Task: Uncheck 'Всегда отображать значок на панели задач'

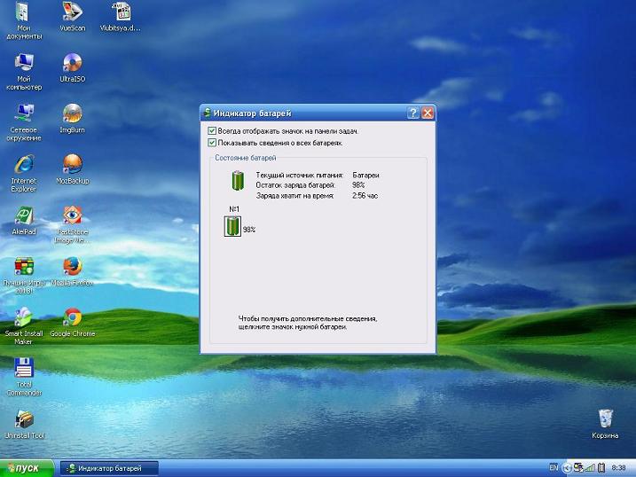Action: pos(211,131)
